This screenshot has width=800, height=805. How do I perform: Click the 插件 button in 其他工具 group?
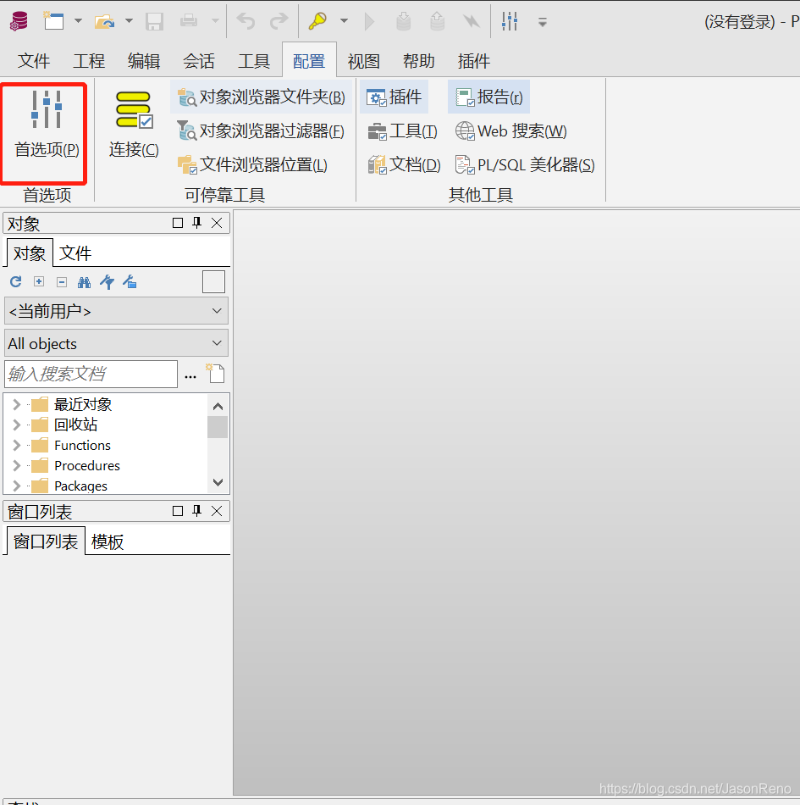tap(394, 97)
